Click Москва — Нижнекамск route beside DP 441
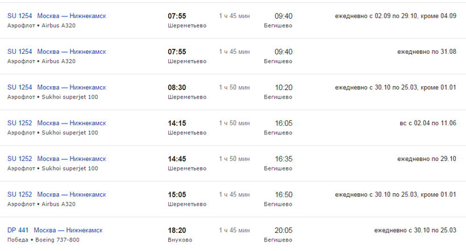Viewport: 466px width, 251px height. (x=68, y=230)
